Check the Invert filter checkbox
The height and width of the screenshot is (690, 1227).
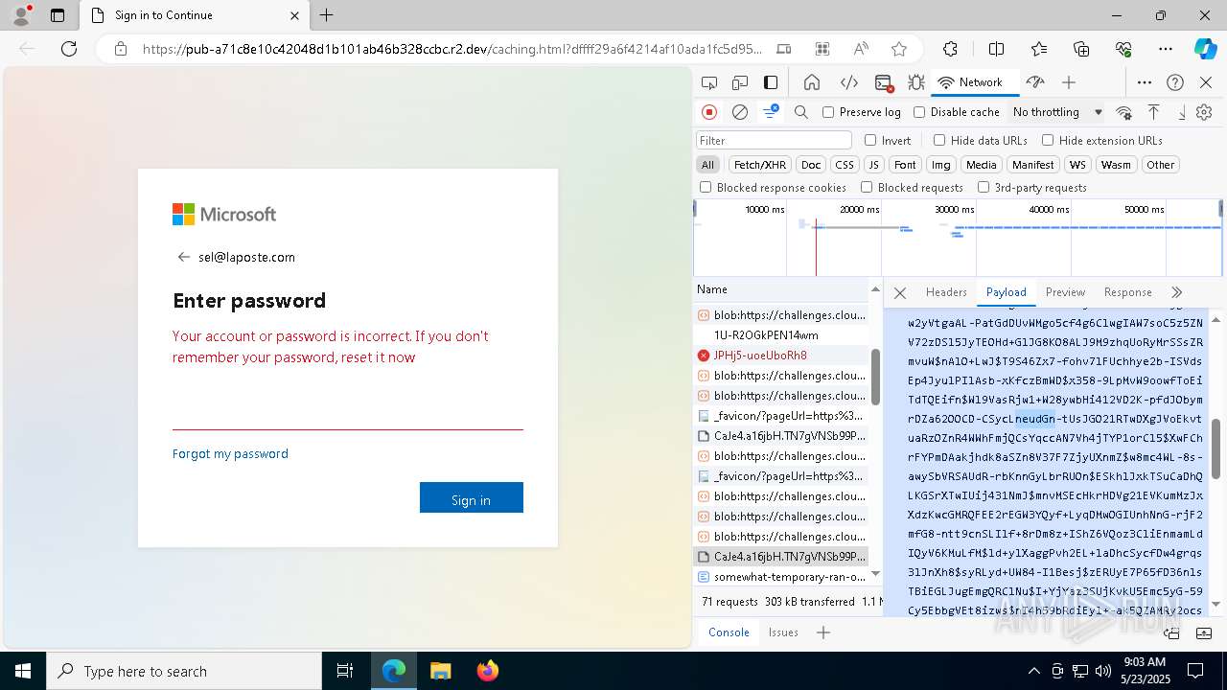870,140
